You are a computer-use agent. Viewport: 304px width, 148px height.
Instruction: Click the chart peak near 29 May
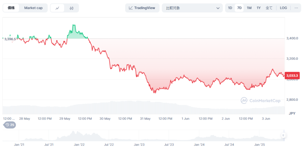(x=74, y=25)
